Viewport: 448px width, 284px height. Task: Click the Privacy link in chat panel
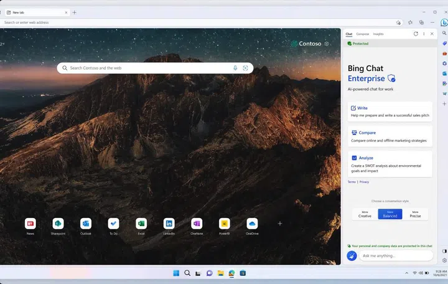pos(364,182)
